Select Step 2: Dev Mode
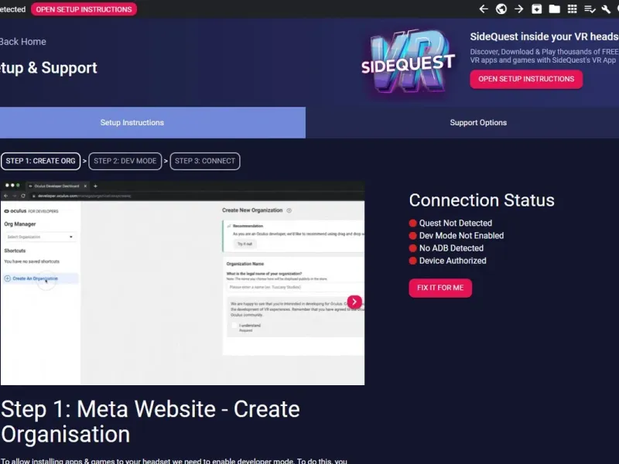The height and width of the screenshot is (464, 619). [125, 161]
